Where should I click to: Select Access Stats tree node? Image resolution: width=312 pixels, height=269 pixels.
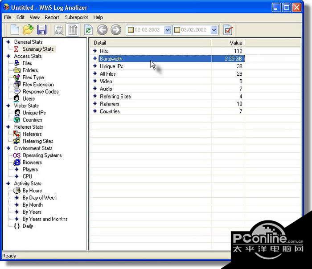coord(28,56)
